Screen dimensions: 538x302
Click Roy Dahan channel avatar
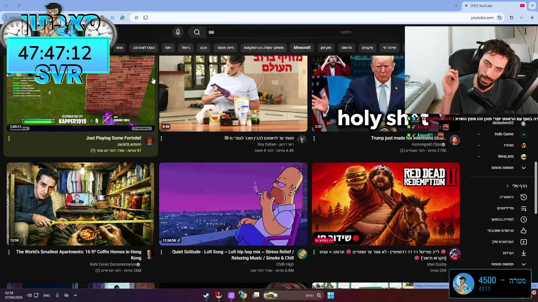point(302,140)
